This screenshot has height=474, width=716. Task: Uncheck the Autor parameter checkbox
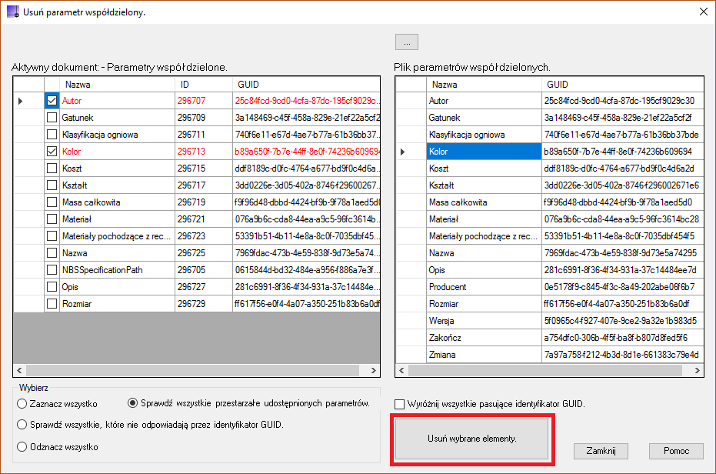tap(52, 101)
